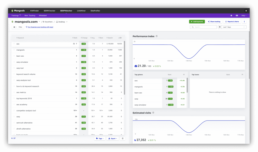Open New Tracking page
This screenshot has height=152, width=258.
pos(30,15)
